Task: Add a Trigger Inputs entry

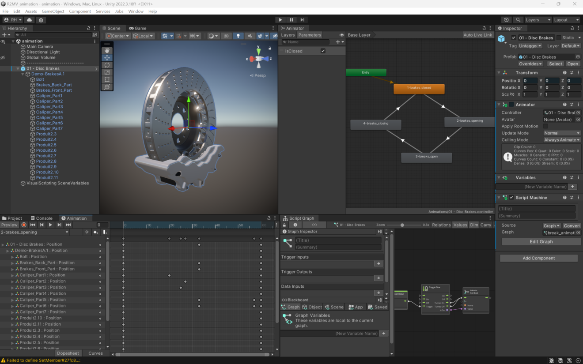Action: coord(379,263)
